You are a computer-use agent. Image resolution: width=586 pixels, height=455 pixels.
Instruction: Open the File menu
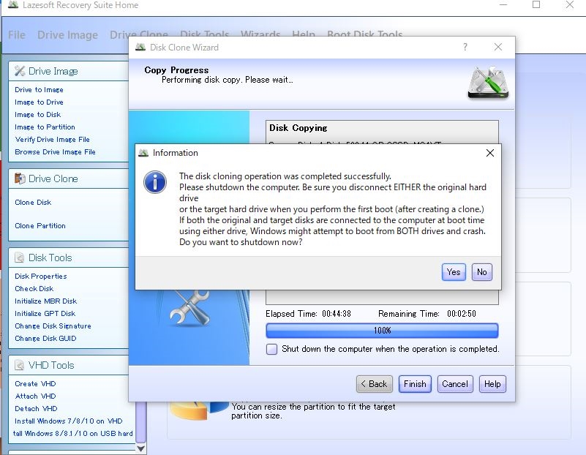coord(17,35)
